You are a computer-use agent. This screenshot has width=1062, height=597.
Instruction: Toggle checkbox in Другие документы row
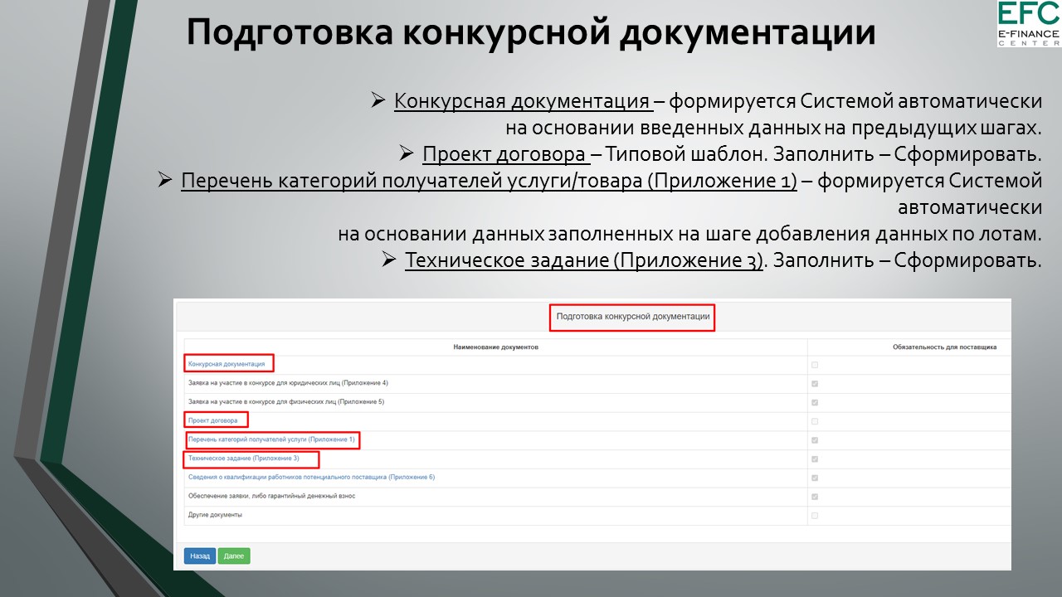[x=814, y=516]
